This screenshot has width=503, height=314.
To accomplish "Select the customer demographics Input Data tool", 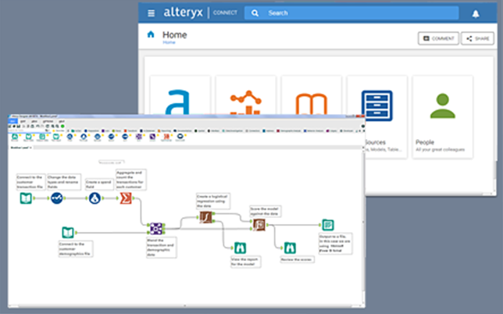I will pyautogui.click(x=68, y=232).
